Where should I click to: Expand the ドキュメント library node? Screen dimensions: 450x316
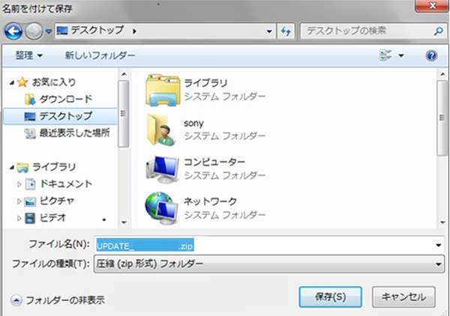pos(19,183)
